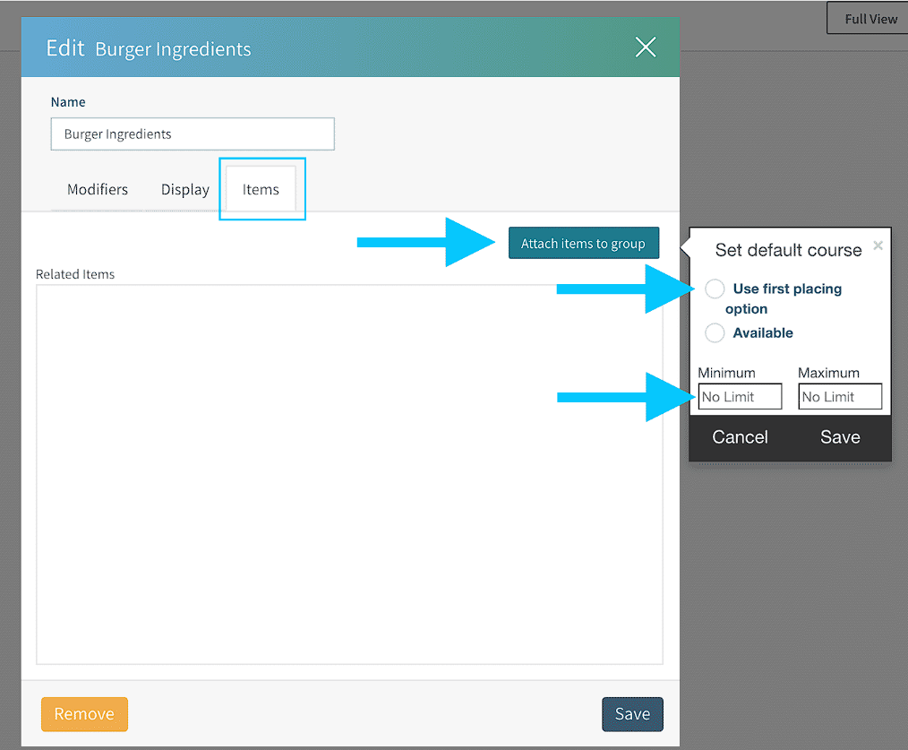Click Attach items to group button

click(583, 244)
